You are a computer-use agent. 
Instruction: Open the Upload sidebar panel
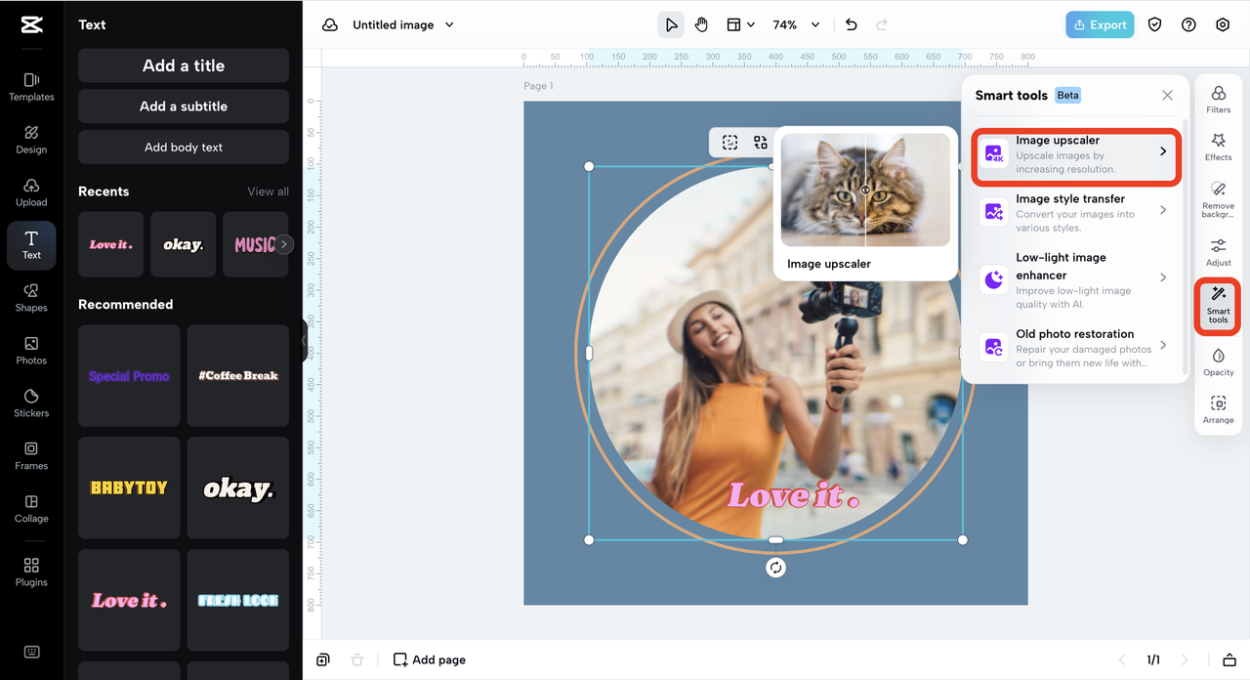tap(31, 191)
